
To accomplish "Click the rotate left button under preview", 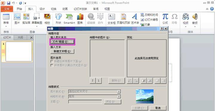I will click(x=130, y=81).
